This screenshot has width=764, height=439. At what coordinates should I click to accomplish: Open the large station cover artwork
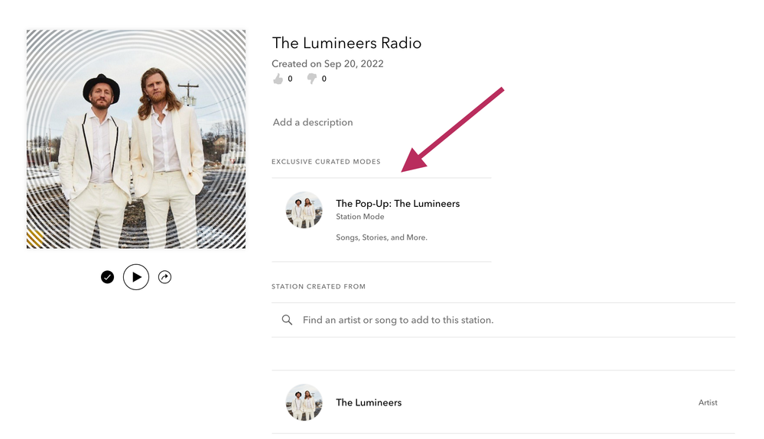click(x=136, y=139)
